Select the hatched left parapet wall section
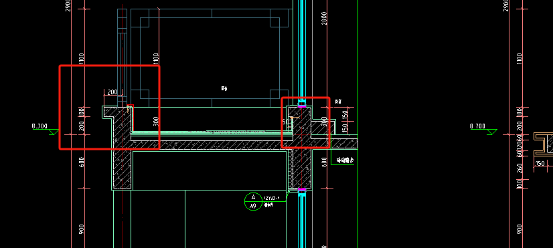Image resolution: width=553 pixels, height=248 pixels. click(x=122, y=148)
